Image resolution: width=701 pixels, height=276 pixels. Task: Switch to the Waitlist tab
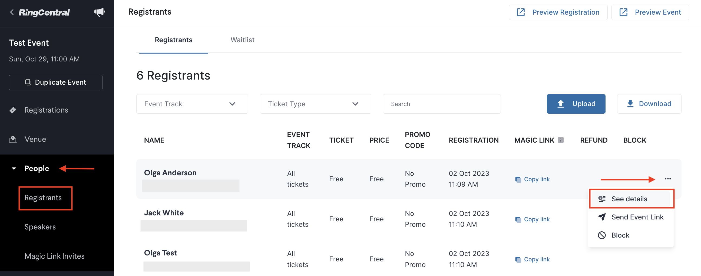(x=242, y=40)
